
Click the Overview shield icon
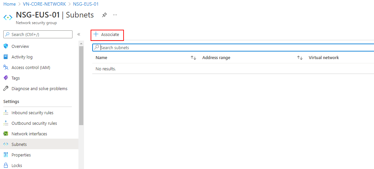6,46
